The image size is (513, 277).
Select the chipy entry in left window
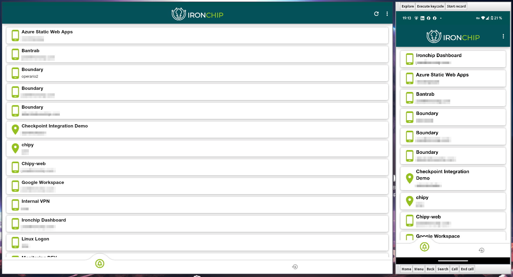pyautogui.click(x=197, y=148)
